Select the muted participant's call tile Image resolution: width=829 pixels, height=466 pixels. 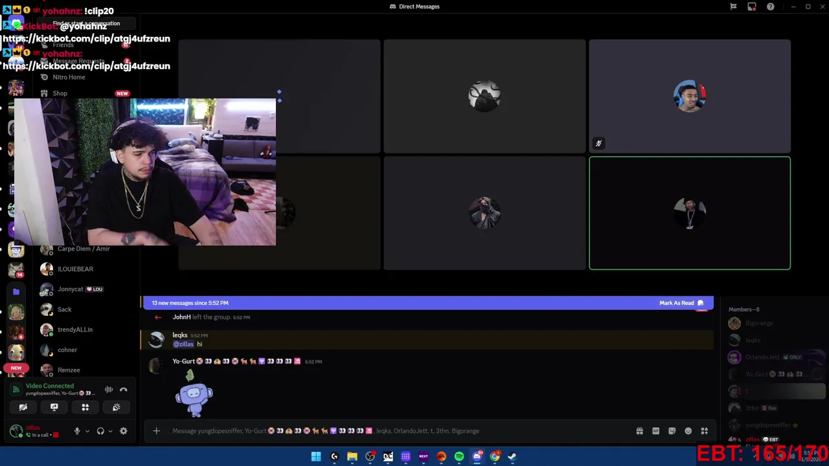tap(690, 96)
